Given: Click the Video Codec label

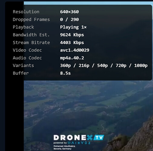Looking at the screenshot, I should point(27,50).
